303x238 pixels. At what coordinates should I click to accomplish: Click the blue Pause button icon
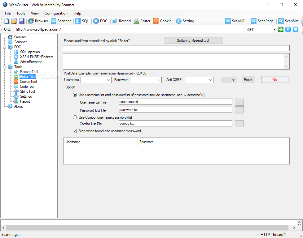click(288, 29)
